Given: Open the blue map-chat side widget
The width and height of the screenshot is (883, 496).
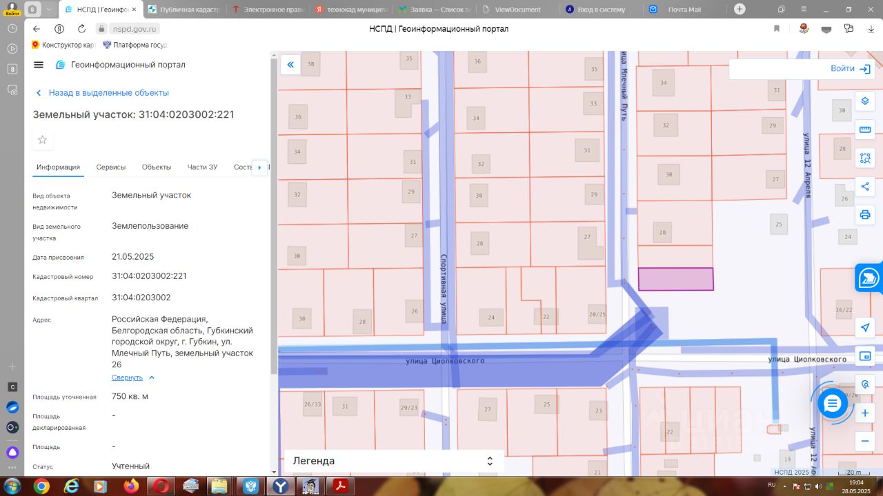Looking at the screenshot, I should click(x=869, y=278).
